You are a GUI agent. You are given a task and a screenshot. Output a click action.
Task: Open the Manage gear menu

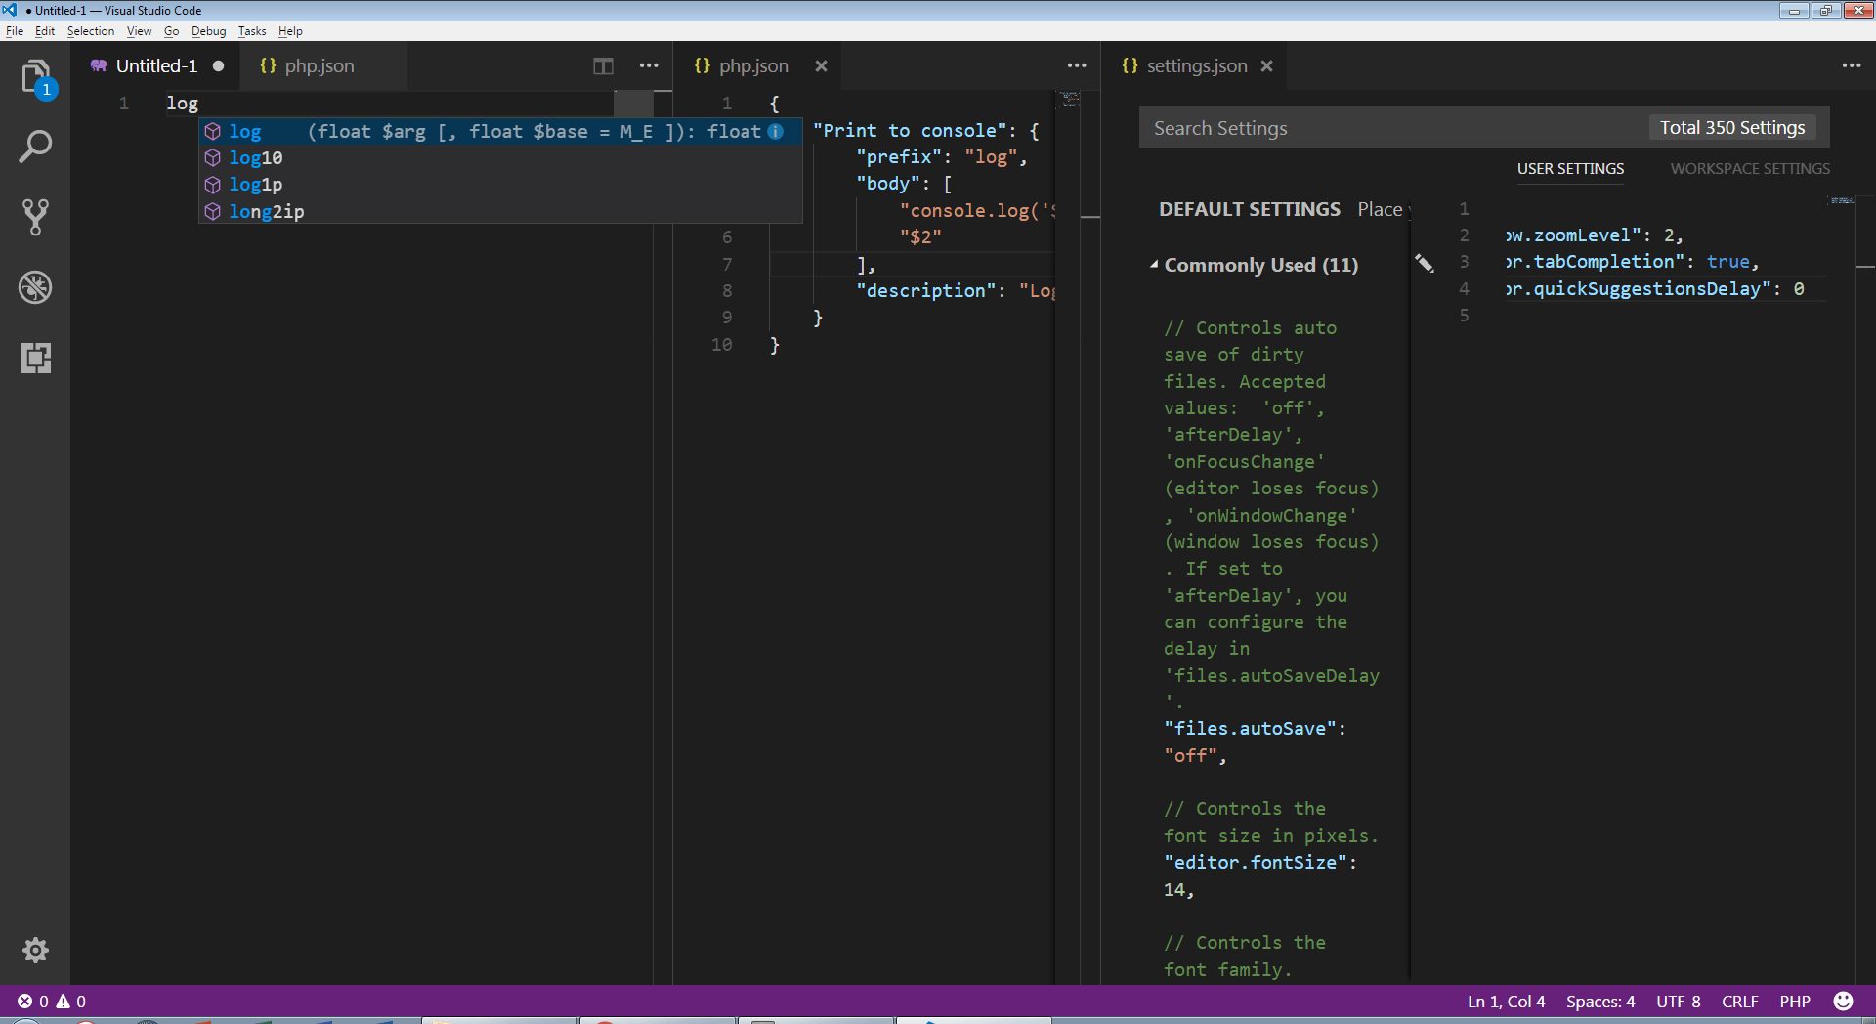click(x=35, y=950)
